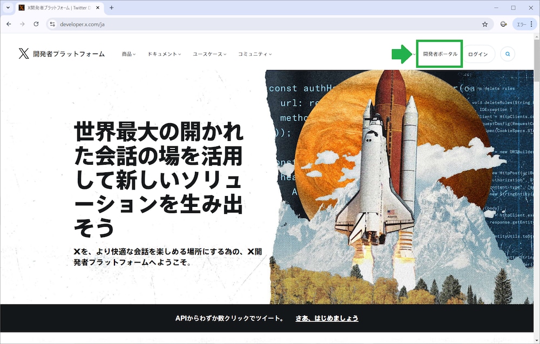Expand the コミュニティ menu

click(x=255, y=54)
